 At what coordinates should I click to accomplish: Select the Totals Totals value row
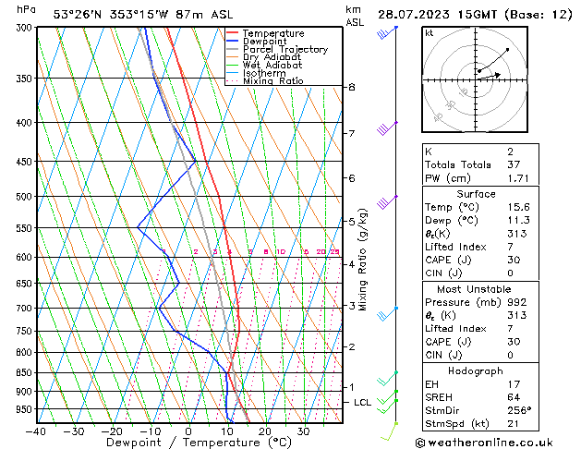click(x=477, y=164)
